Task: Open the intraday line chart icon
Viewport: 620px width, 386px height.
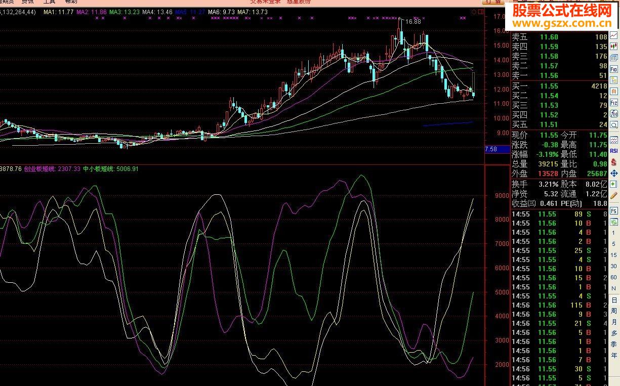Action: pos(614,35)
